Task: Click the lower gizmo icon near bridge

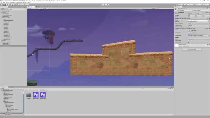Action: [x=33, y=55]
